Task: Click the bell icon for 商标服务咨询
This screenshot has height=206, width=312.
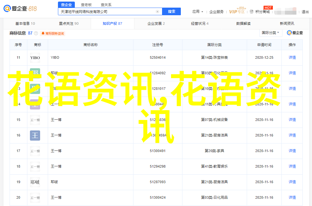Action: (43, 33)
